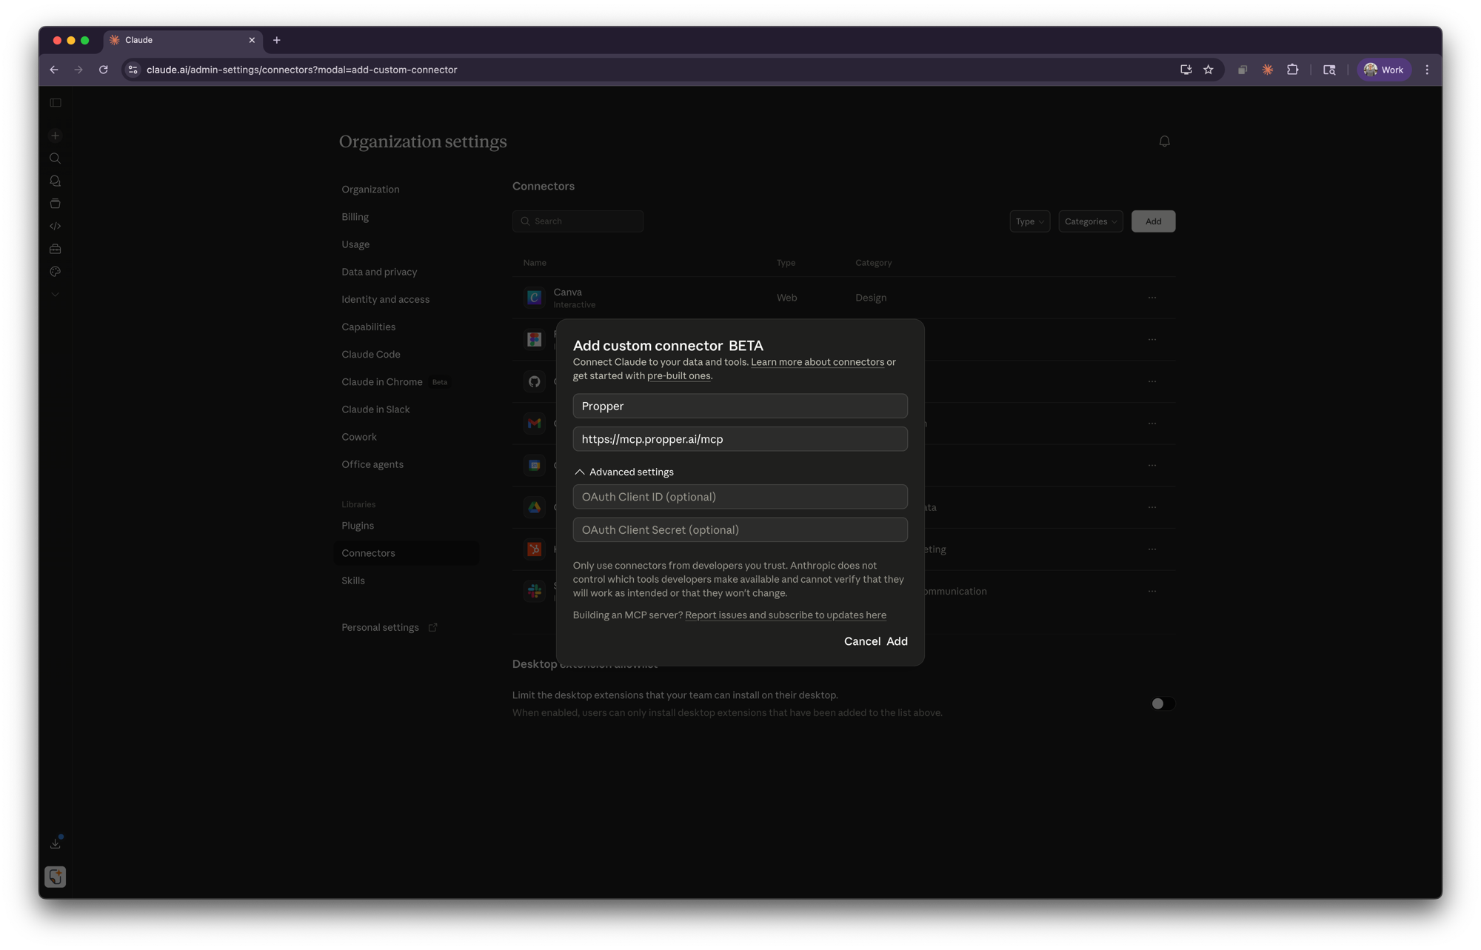Open the Categories filter dropdown
This screenshot has width=1481, height=950.
click(x=1090, y=221)
